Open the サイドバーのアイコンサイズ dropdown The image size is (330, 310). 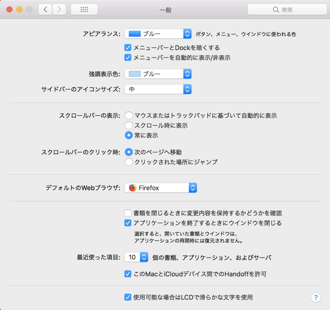[158, 89]
